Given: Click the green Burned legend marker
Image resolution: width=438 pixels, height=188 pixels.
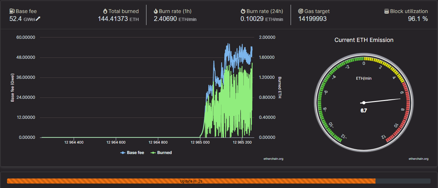Looking at the screenshot, I should (153, 153).
